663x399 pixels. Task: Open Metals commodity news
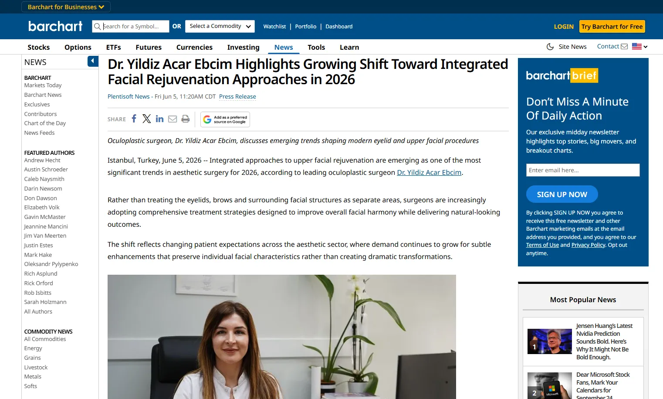pos(33,377)
